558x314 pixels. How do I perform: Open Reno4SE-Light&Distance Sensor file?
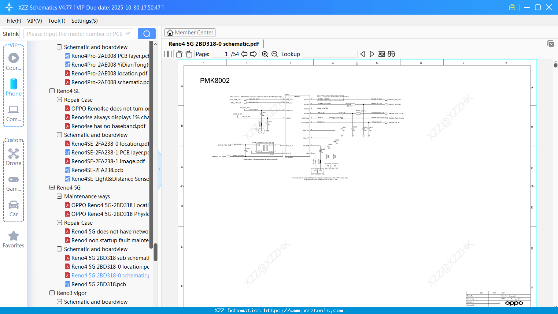(107, 179)
